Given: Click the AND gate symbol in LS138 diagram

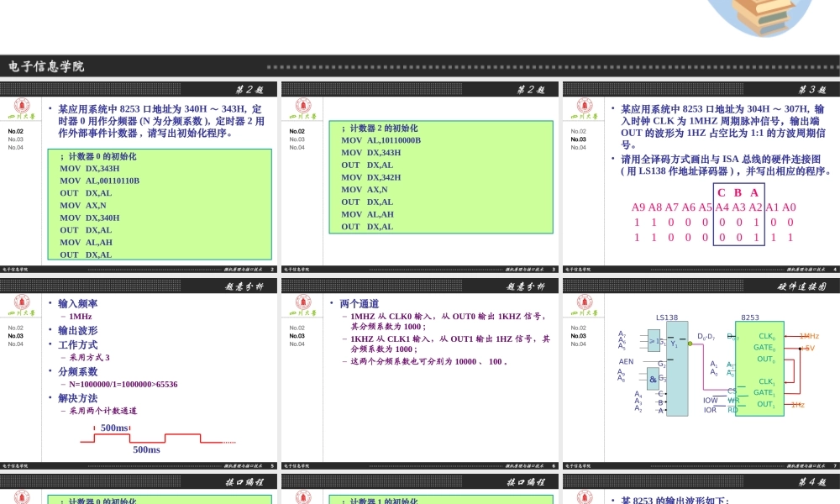Looking at the screenshot, I should 654,378.
